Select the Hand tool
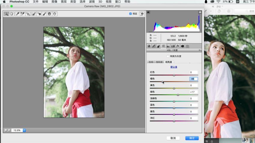 [x=12, y=14]
